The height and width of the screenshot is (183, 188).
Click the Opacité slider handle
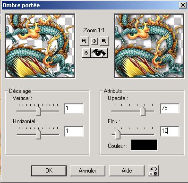pos(143,111)
